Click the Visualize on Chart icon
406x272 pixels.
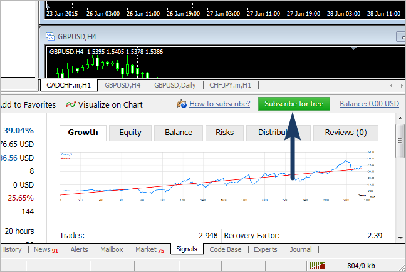tap(71, 104)
